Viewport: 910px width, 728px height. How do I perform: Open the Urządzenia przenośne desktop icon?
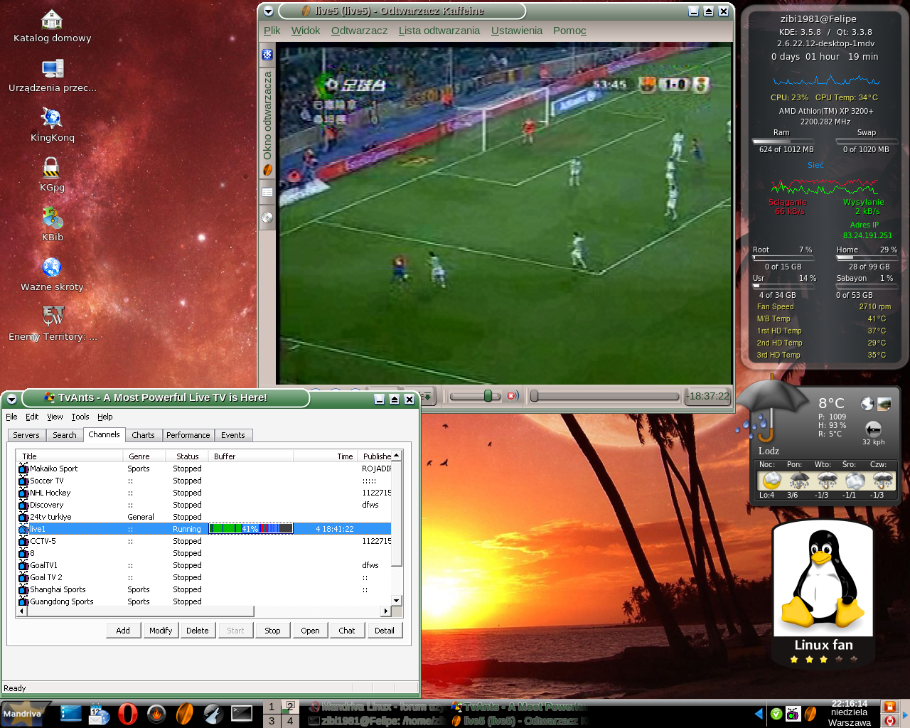point(52,76)
